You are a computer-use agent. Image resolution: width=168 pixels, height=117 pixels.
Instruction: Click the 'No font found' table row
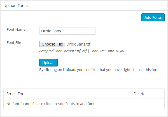(84, 104)
